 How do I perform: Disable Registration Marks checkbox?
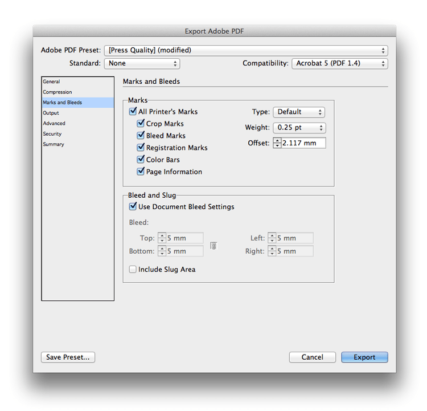[x=141, y=147]
